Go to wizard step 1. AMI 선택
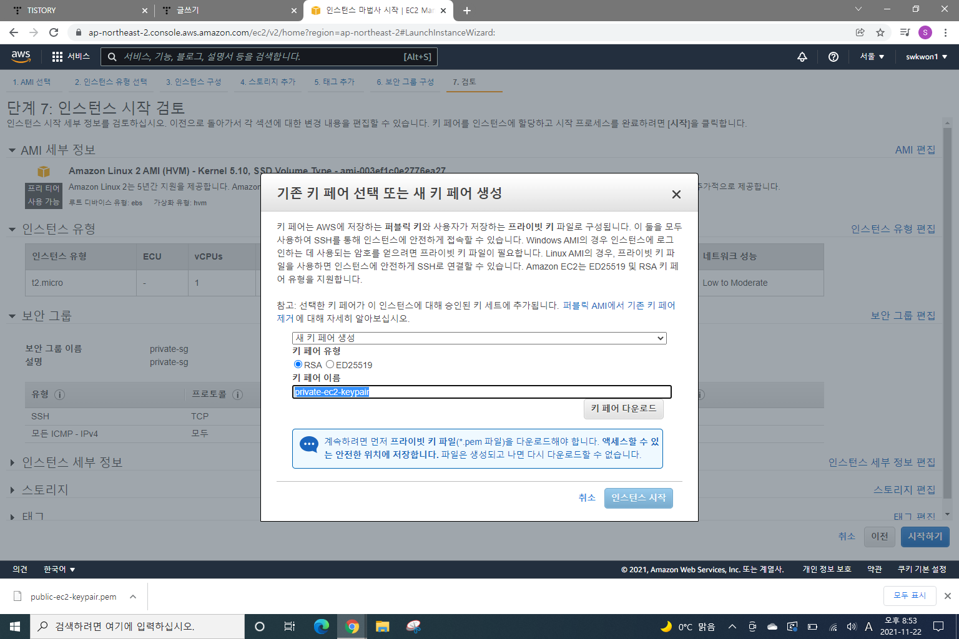The height and width of the screenshot is (639, 959). coord(32,82)
